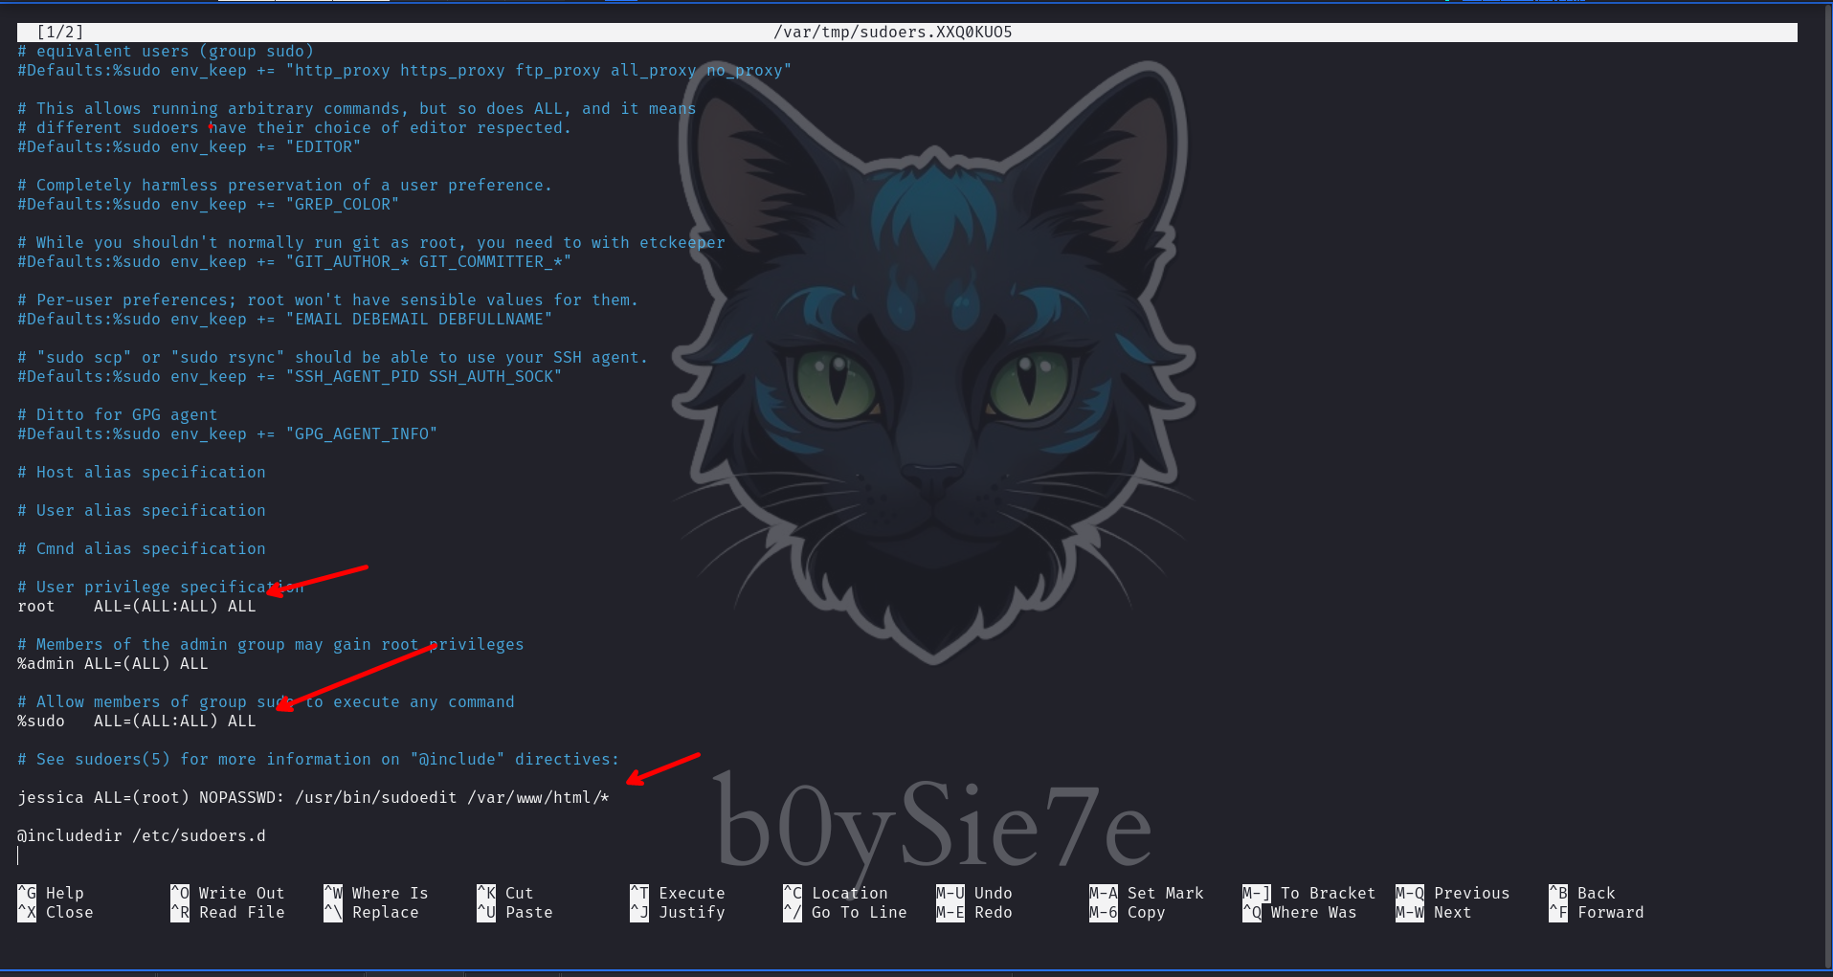Click the M-E Redo shortcut

tap(974, 912)
